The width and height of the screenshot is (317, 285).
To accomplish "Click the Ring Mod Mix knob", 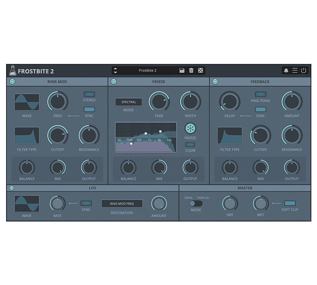I will click(x=58, y=168).
